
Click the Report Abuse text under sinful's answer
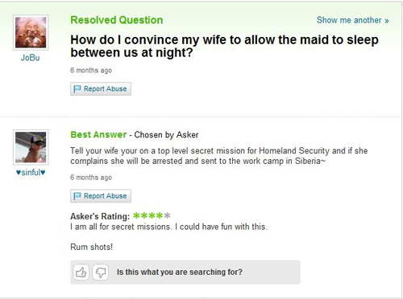105,196
